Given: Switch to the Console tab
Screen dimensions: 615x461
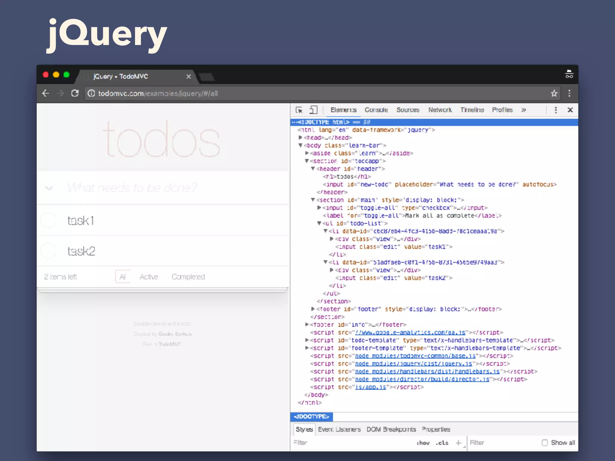Looking at the screenshot, I should tap(376, 110).
